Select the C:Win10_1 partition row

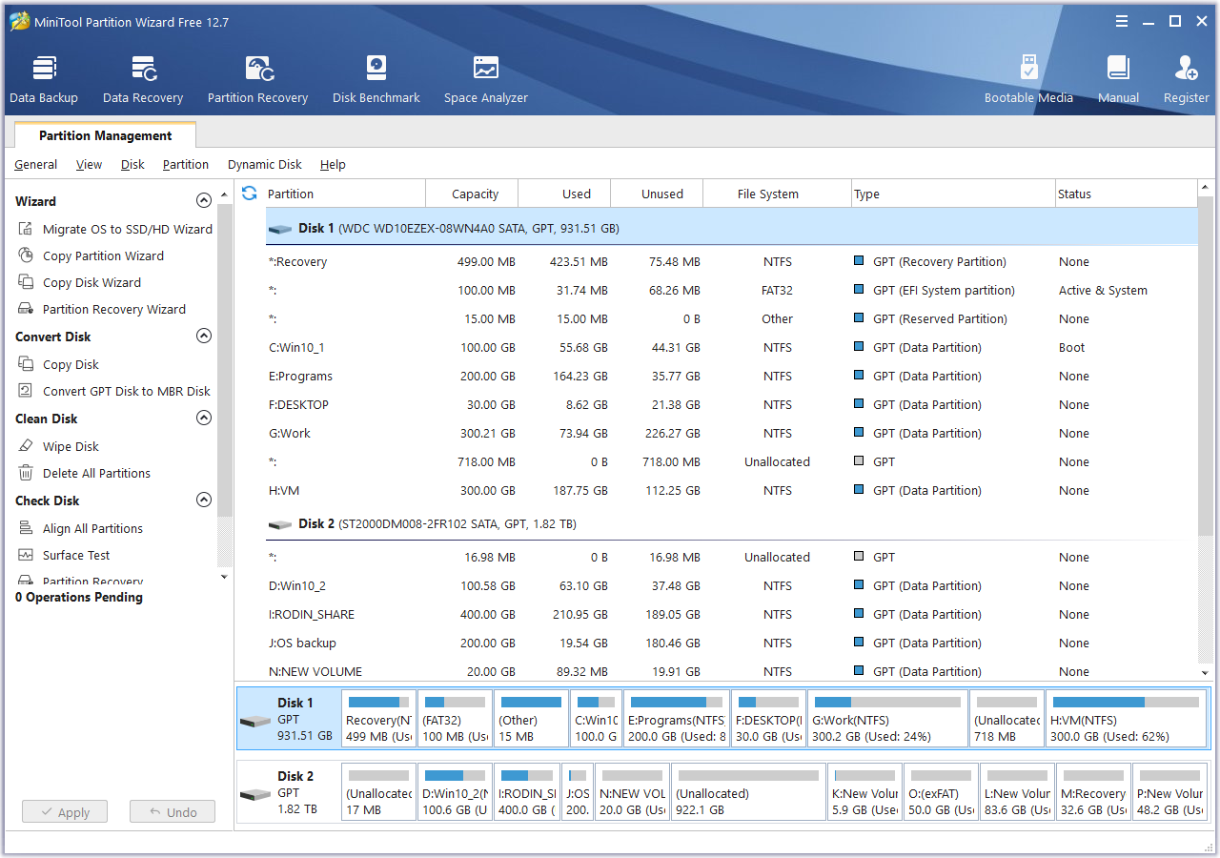[731, 348]
